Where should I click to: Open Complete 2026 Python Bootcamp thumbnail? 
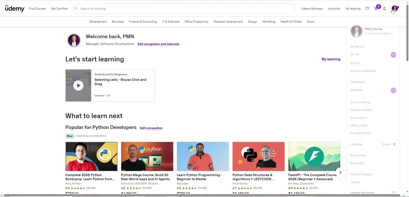91,156
